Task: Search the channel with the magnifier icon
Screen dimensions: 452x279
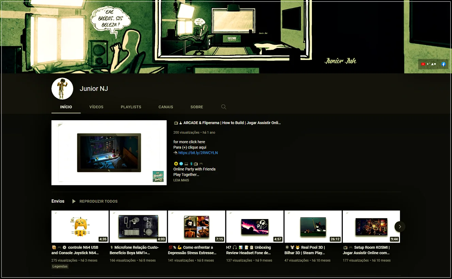Action: [x=224, y=107]
